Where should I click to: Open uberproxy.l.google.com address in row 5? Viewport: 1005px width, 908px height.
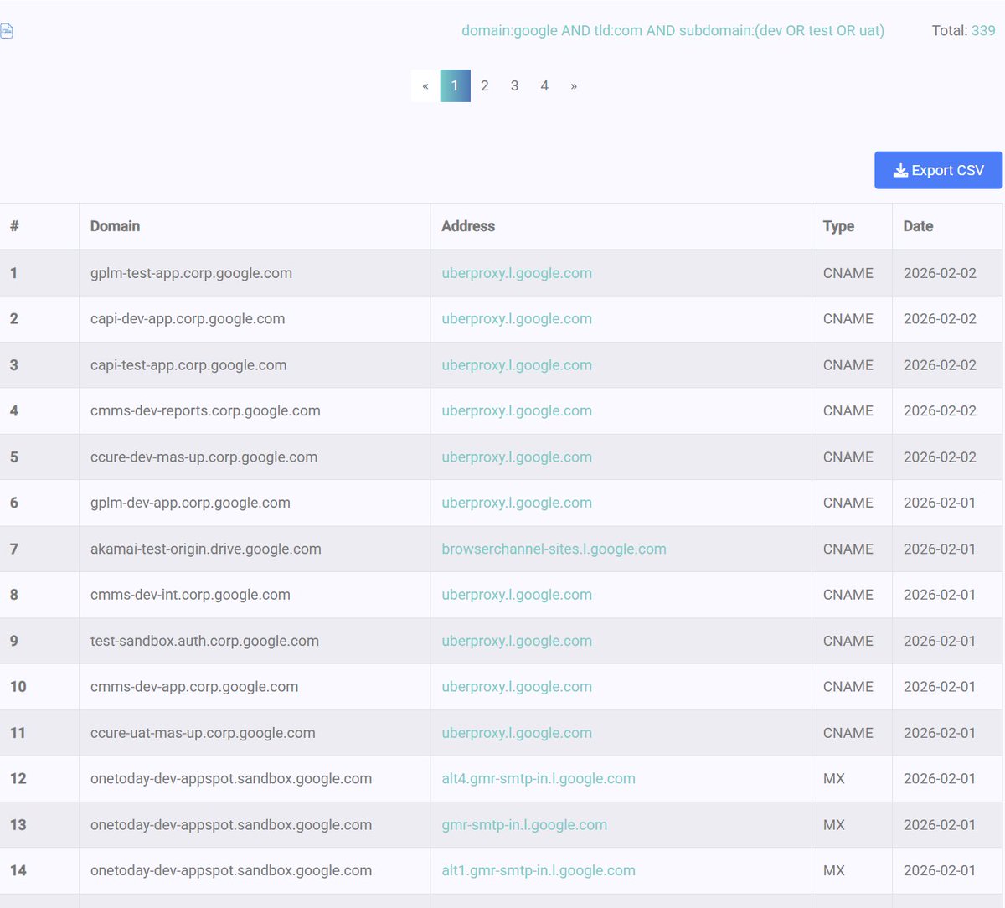(x=517, y=457)
